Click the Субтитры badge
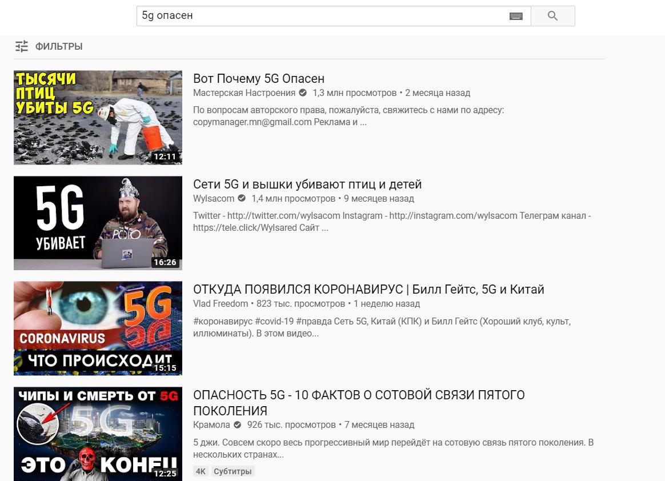Screen dimensions: 665x481 (233, 471)
